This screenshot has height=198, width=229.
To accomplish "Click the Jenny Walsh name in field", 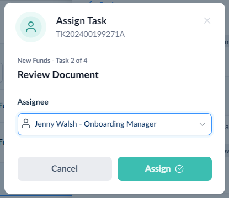I will pos(56,124).
